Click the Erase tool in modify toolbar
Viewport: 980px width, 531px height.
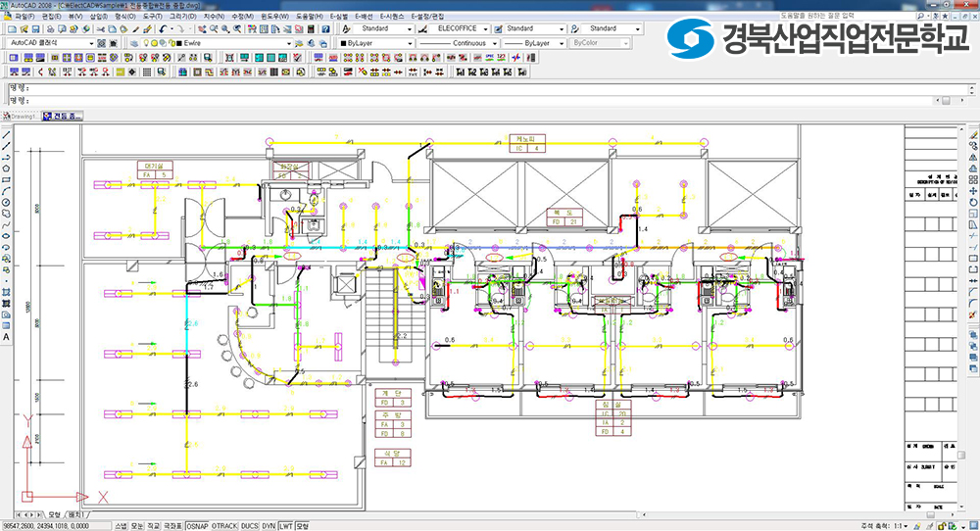tap(974, 135)
